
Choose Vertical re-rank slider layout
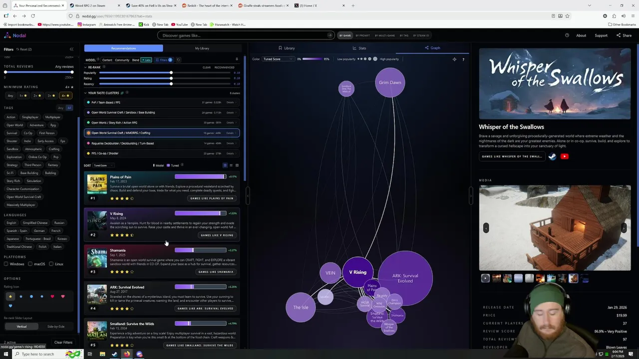[21, 327]
